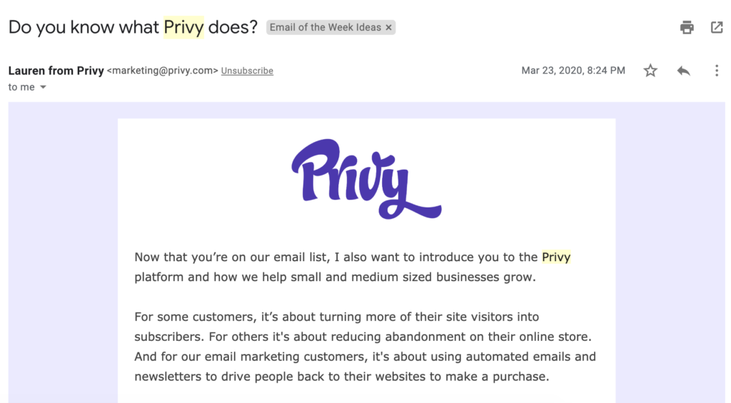731x403 pixels.
Task: Click the paragraph starting 'For some customers'
Action: point(365,347)
